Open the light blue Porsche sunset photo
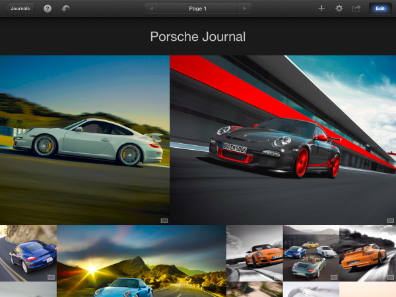Screen dimensions: 396x297 point(141,261)
